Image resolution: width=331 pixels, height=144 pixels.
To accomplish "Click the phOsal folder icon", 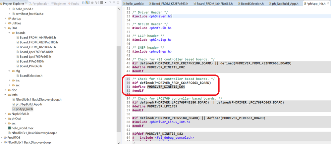I will point(9,119).
